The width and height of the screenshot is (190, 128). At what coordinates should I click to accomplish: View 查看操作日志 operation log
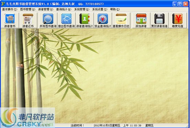point(121,20)
